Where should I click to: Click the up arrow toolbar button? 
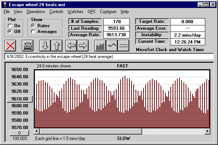coord(57,46)
